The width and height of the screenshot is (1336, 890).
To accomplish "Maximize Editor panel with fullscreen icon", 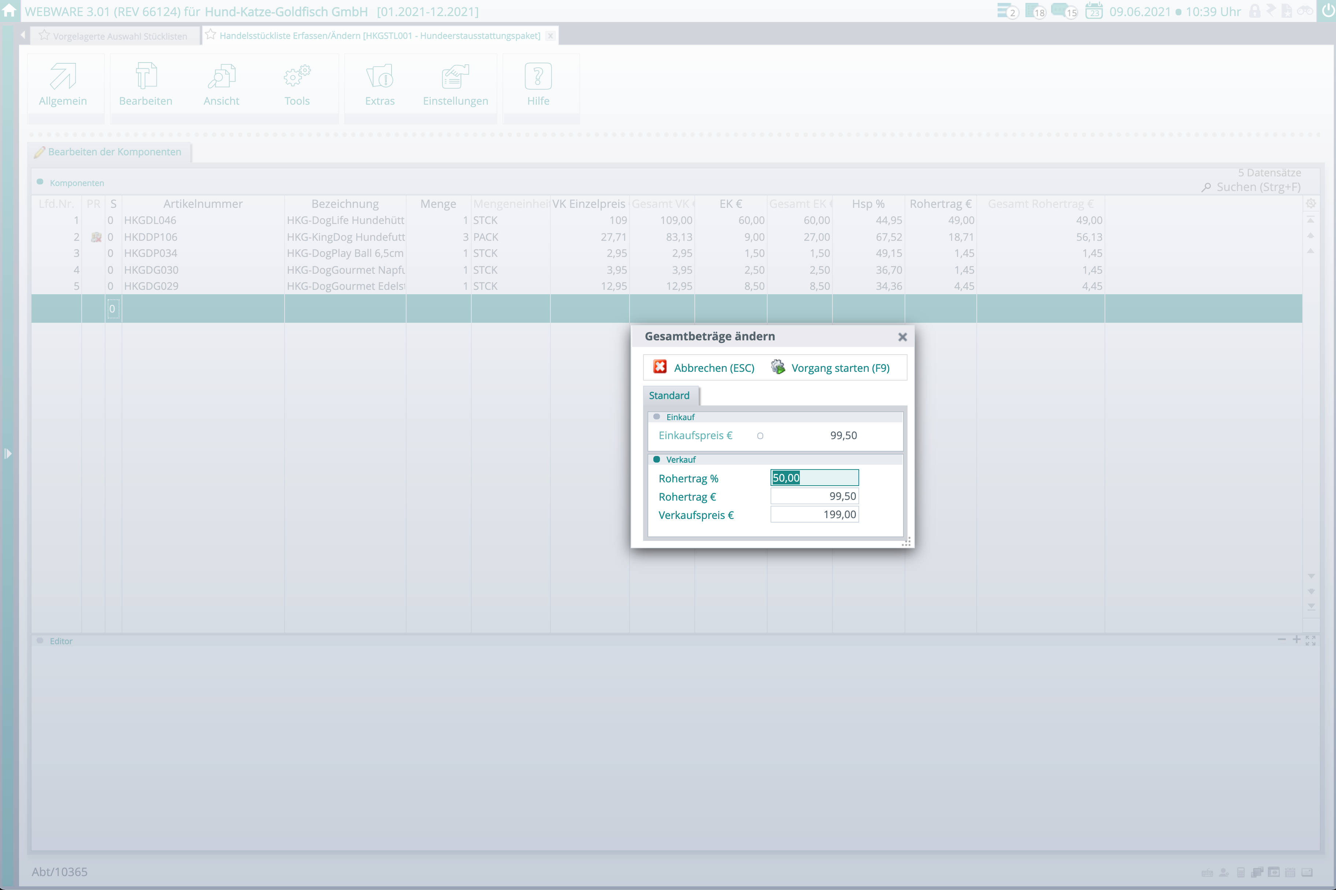I will 1310,640.
